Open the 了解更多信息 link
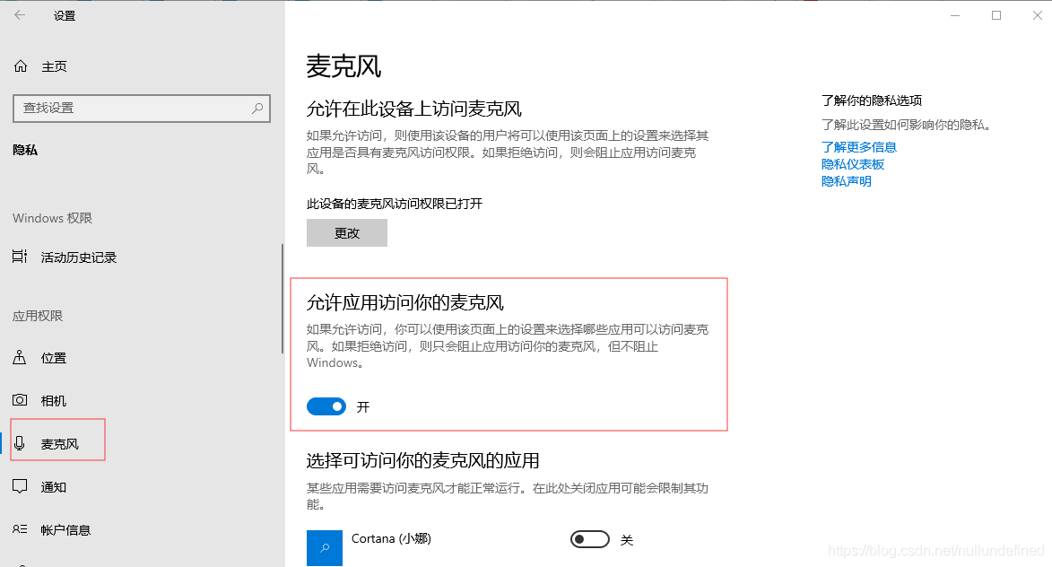 pyautogui.click(x=859, y=147)
